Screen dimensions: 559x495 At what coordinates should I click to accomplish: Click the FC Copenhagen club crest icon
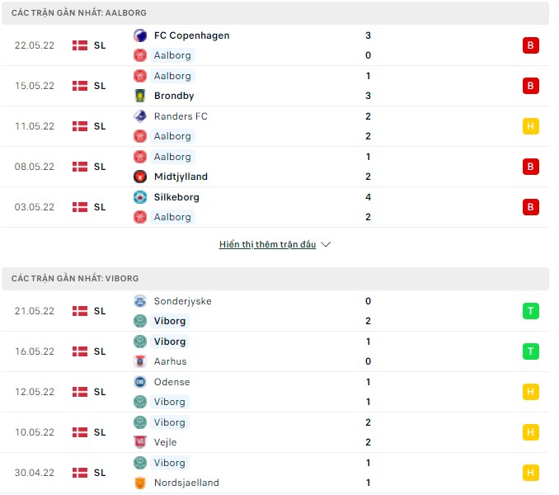pos(140,35)
